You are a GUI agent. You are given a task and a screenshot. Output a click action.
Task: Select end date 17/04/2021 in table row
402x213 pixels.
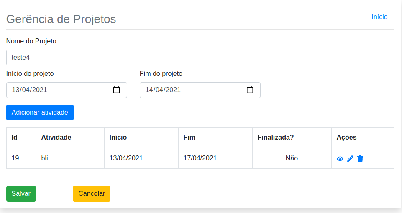tap(200, 158)
